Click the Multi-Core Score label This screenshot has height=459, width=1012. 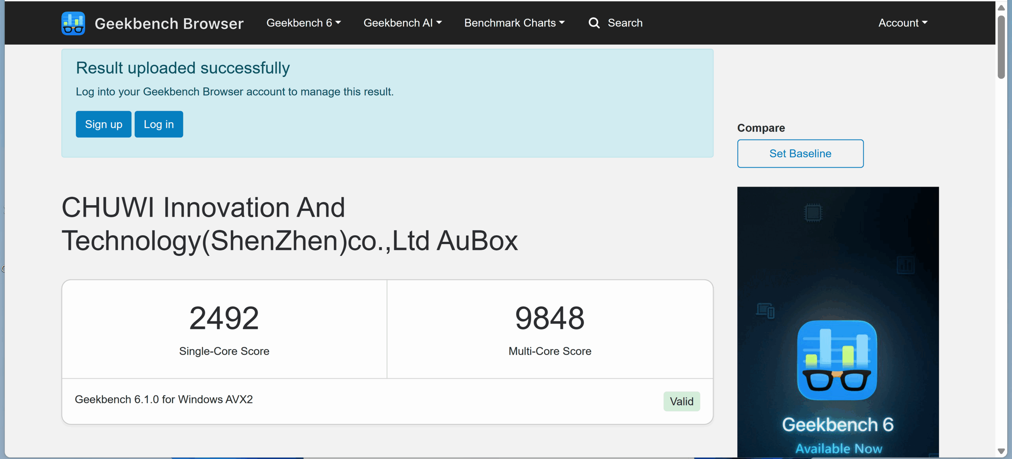pyautogui.click(x=550, y=351)
